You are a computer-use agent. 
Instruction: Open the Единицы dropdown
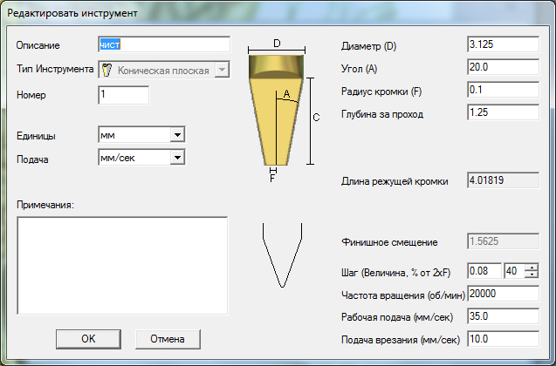(177, 135)
